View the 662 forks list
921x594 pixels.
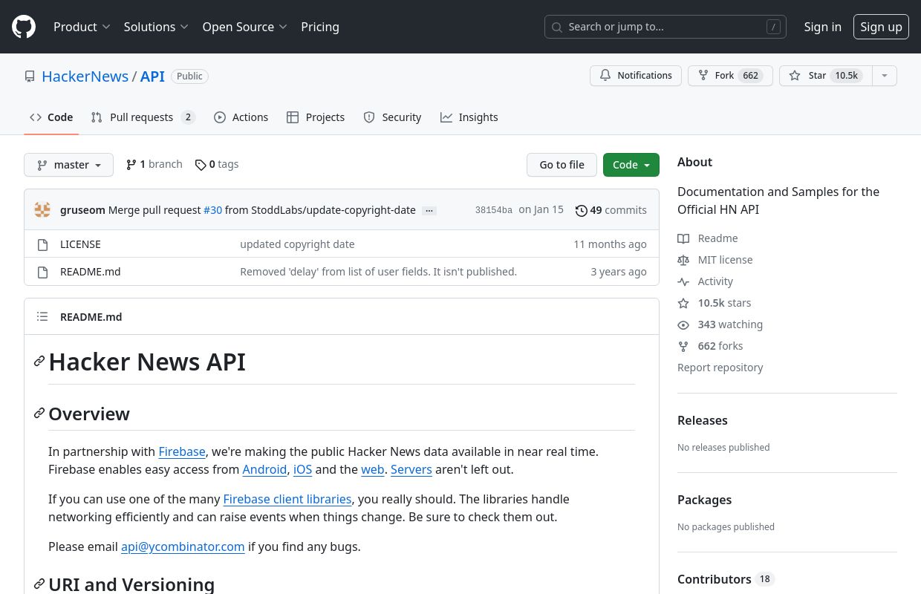pyautogui.click(x=711, y=346)
